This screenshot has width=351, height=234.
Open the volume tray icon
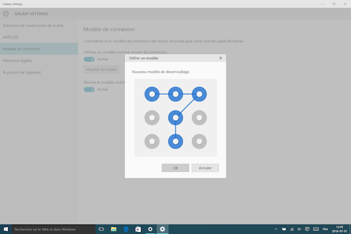pos(300,229)
